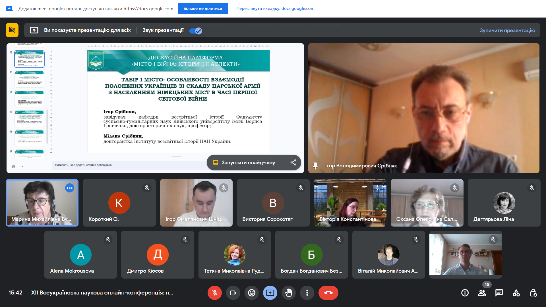Select slide 13 thumbnail
546x307 pixels.
point(30,79)
